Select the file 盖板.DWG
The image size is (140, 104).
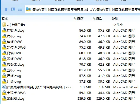[x=15, y=59]
